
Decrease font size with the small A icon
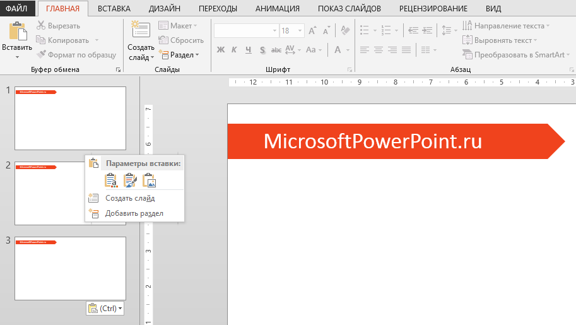pyautogui.click(x=326, y=30)
